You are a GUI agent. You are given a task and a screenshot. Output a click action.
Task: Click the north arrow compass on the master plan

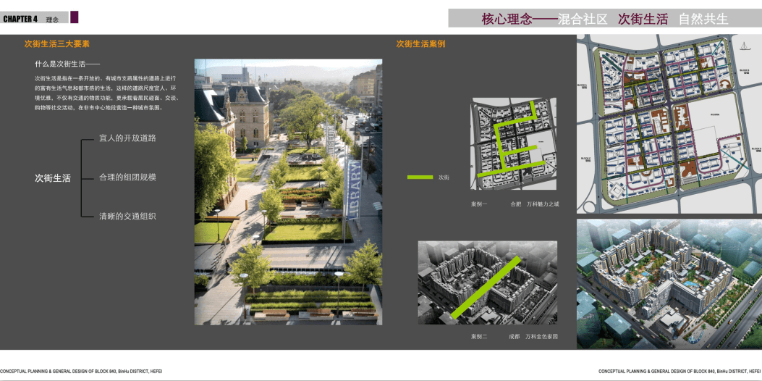743,45
